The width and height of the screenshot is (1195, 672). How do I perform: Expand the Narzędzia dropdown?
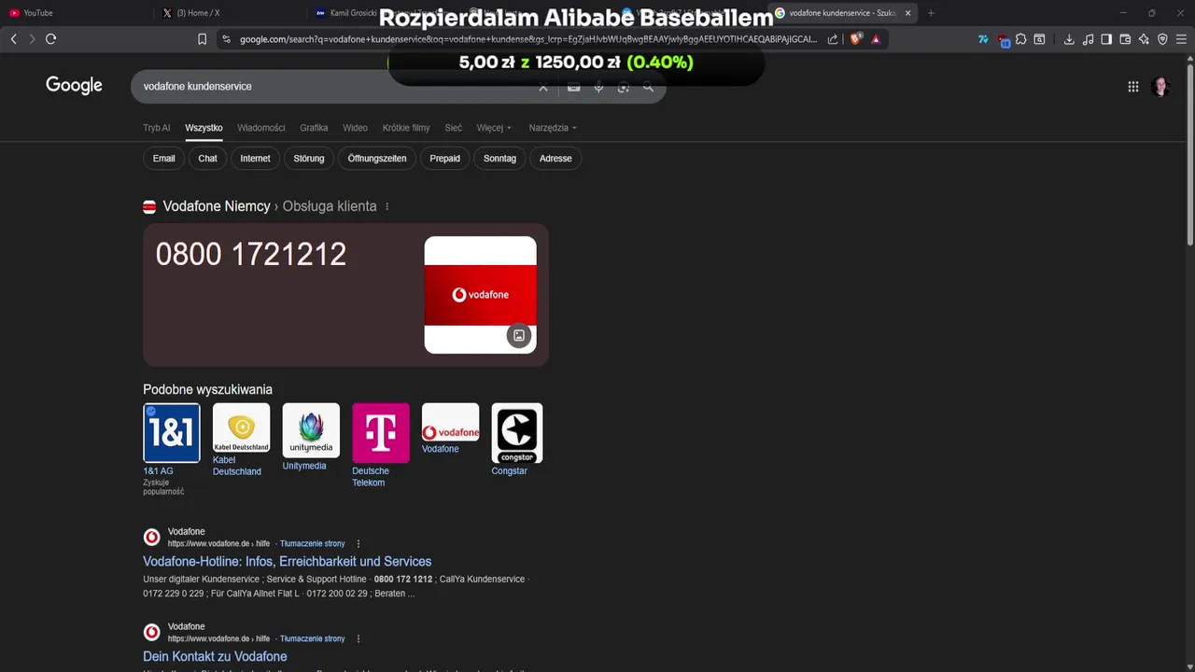(553, 128)
